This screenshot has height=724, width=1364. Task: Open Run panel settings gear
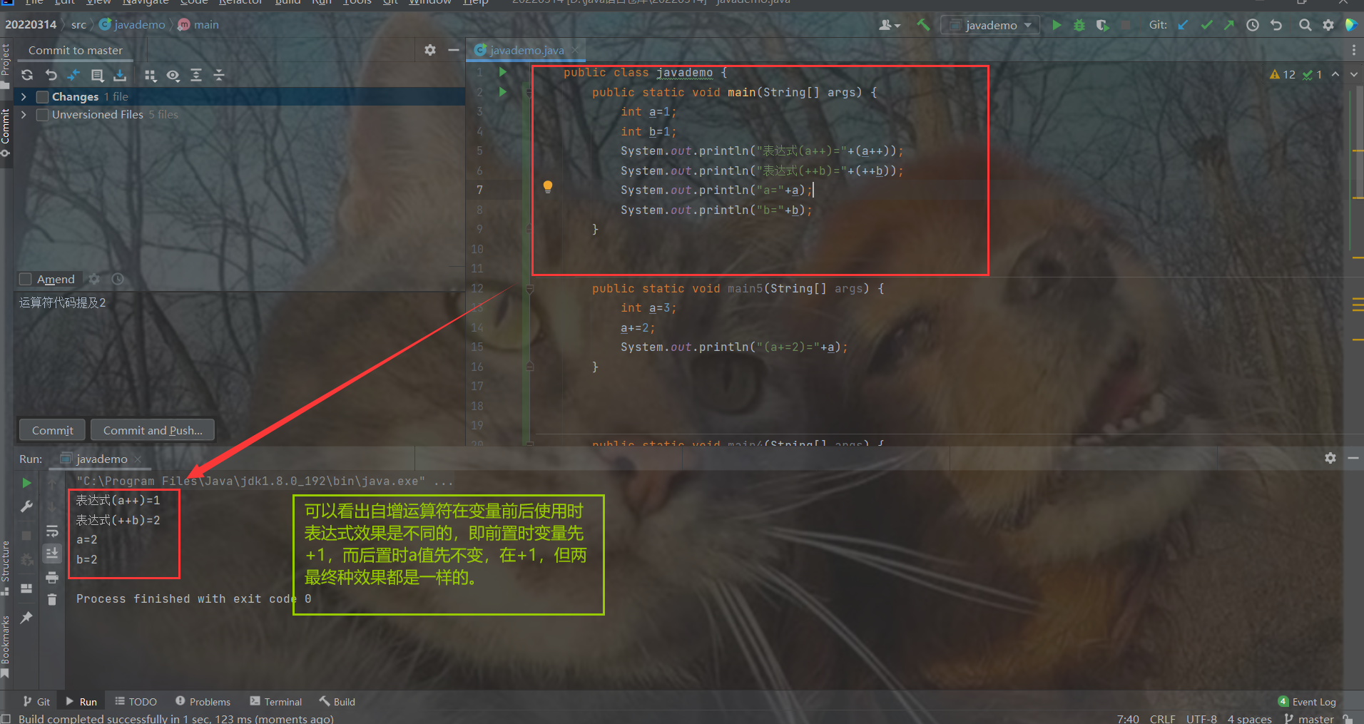[x=1330, y=458]
